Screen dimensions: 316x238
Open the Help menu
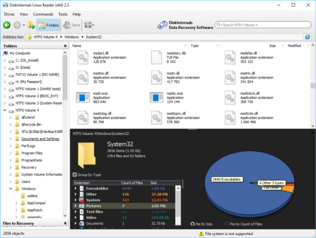click(x=76, y=14)
